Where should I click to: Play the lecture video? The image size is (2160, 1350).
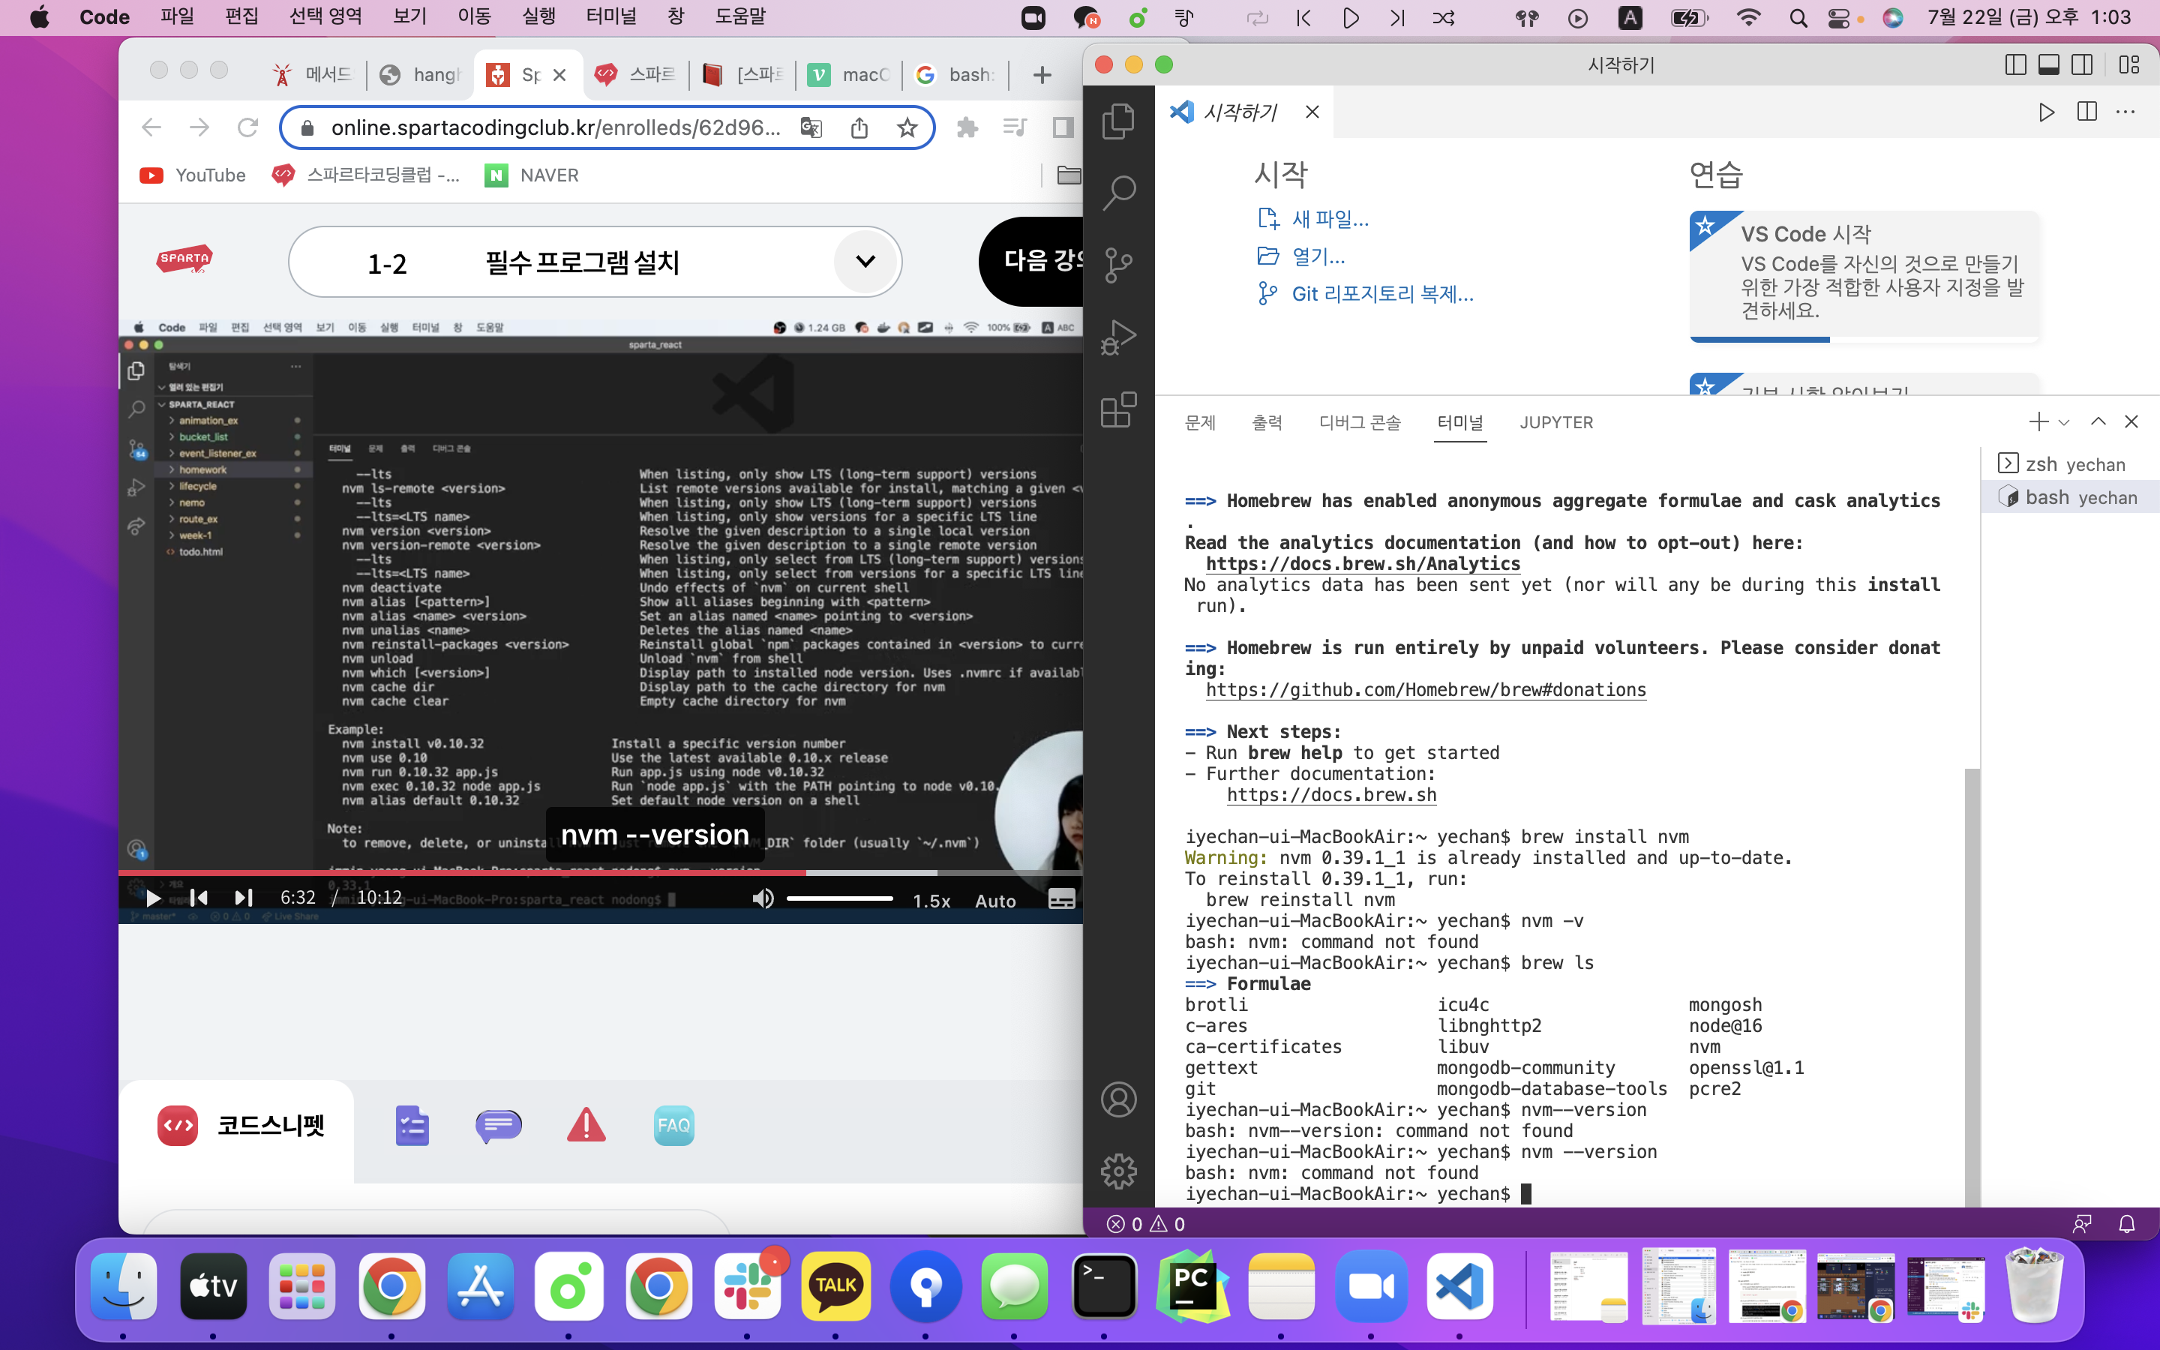coord(153,898)
